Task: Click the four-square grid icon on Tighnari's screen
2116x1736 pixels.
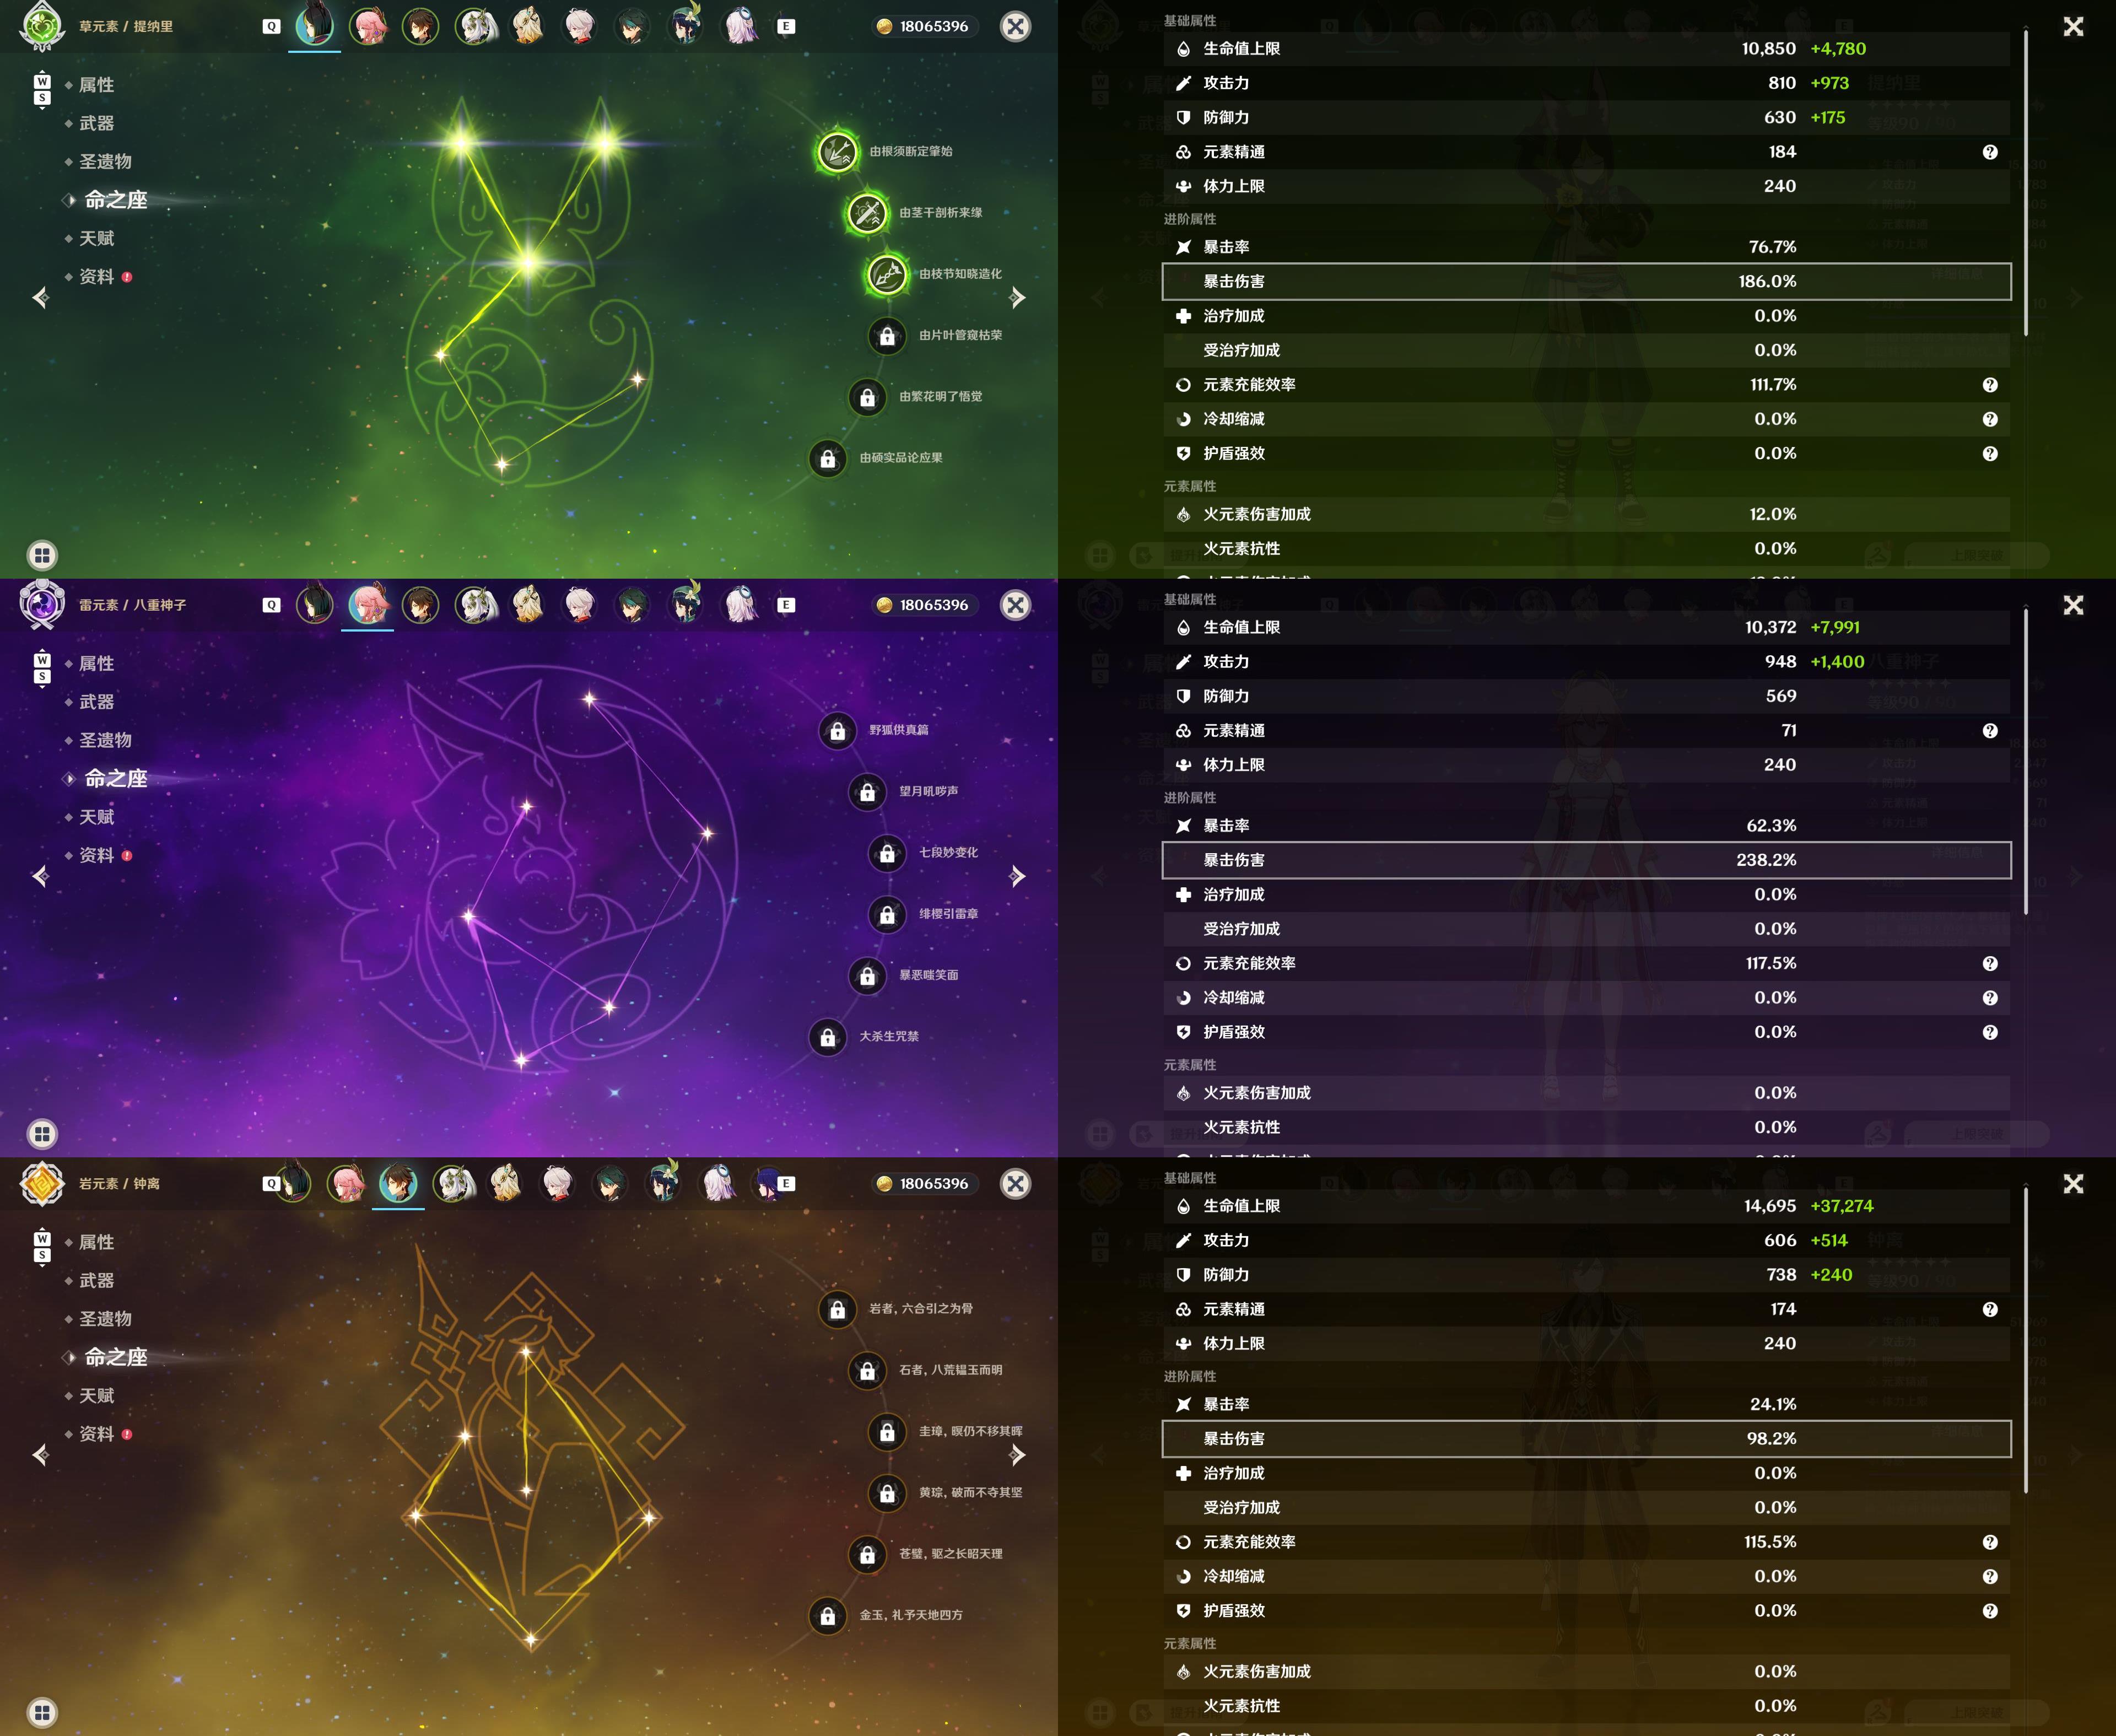Action: click(x=42, y=555)
